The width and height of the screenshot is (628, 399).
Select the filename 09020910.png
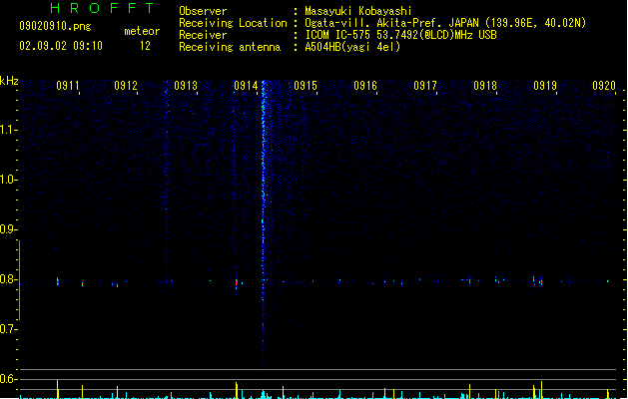click(x=55, y=26)
